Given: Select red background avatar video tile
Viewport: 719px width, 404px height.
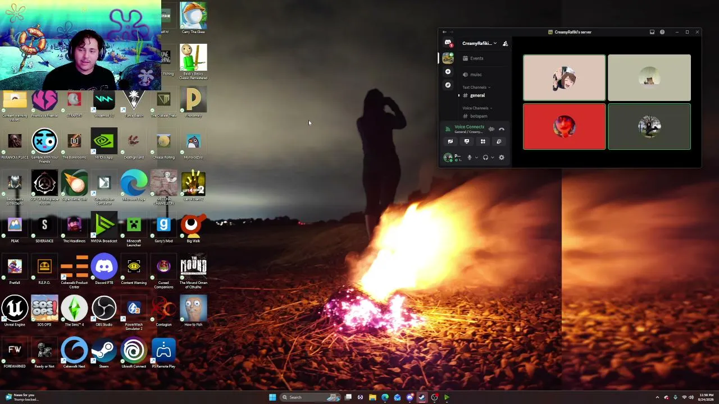Looking at the screenshot, I should click(x=565, y=127).
